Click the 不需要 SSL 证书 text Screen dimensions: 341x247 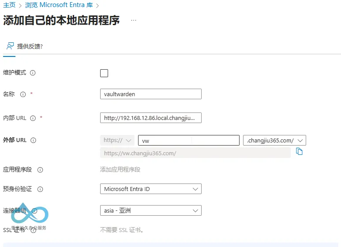coord(122,230)
